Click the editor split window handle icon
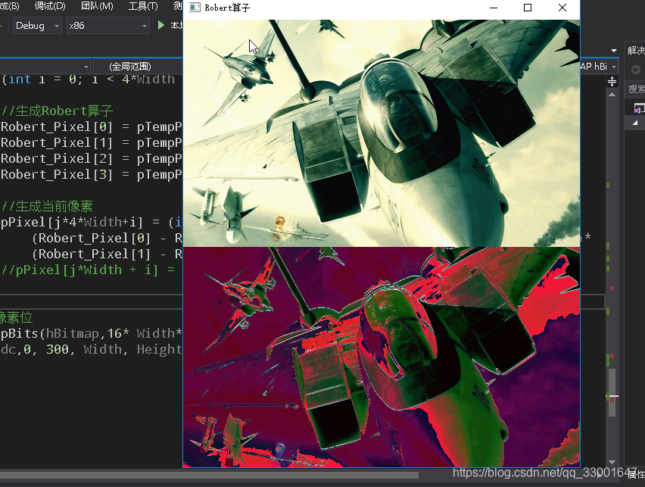Screen dimensions: 645x487 click(612, 82)
